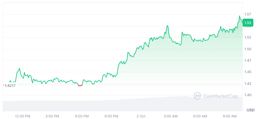The height and width of the screenshot is (119, 257).
Task: Click the CoinMarketCap watermark text
Action: pyautogui.click(x=220, y=96)
